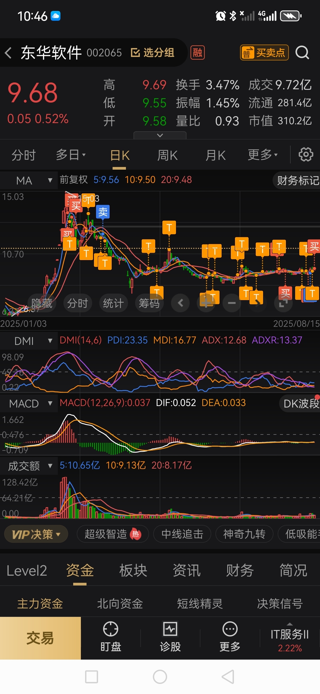
Task: Zoom out the K-line chart with minus
Action: point(232,303)
